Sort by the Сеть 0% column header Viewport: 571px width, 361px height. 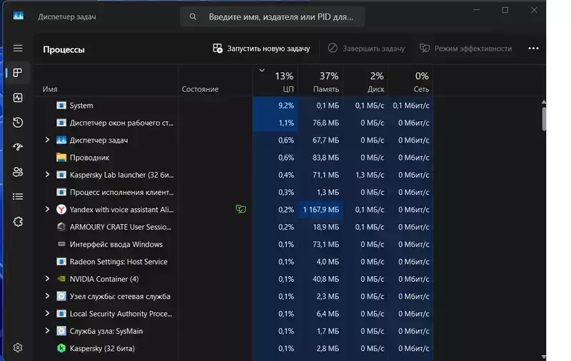(x=410, y=81)
